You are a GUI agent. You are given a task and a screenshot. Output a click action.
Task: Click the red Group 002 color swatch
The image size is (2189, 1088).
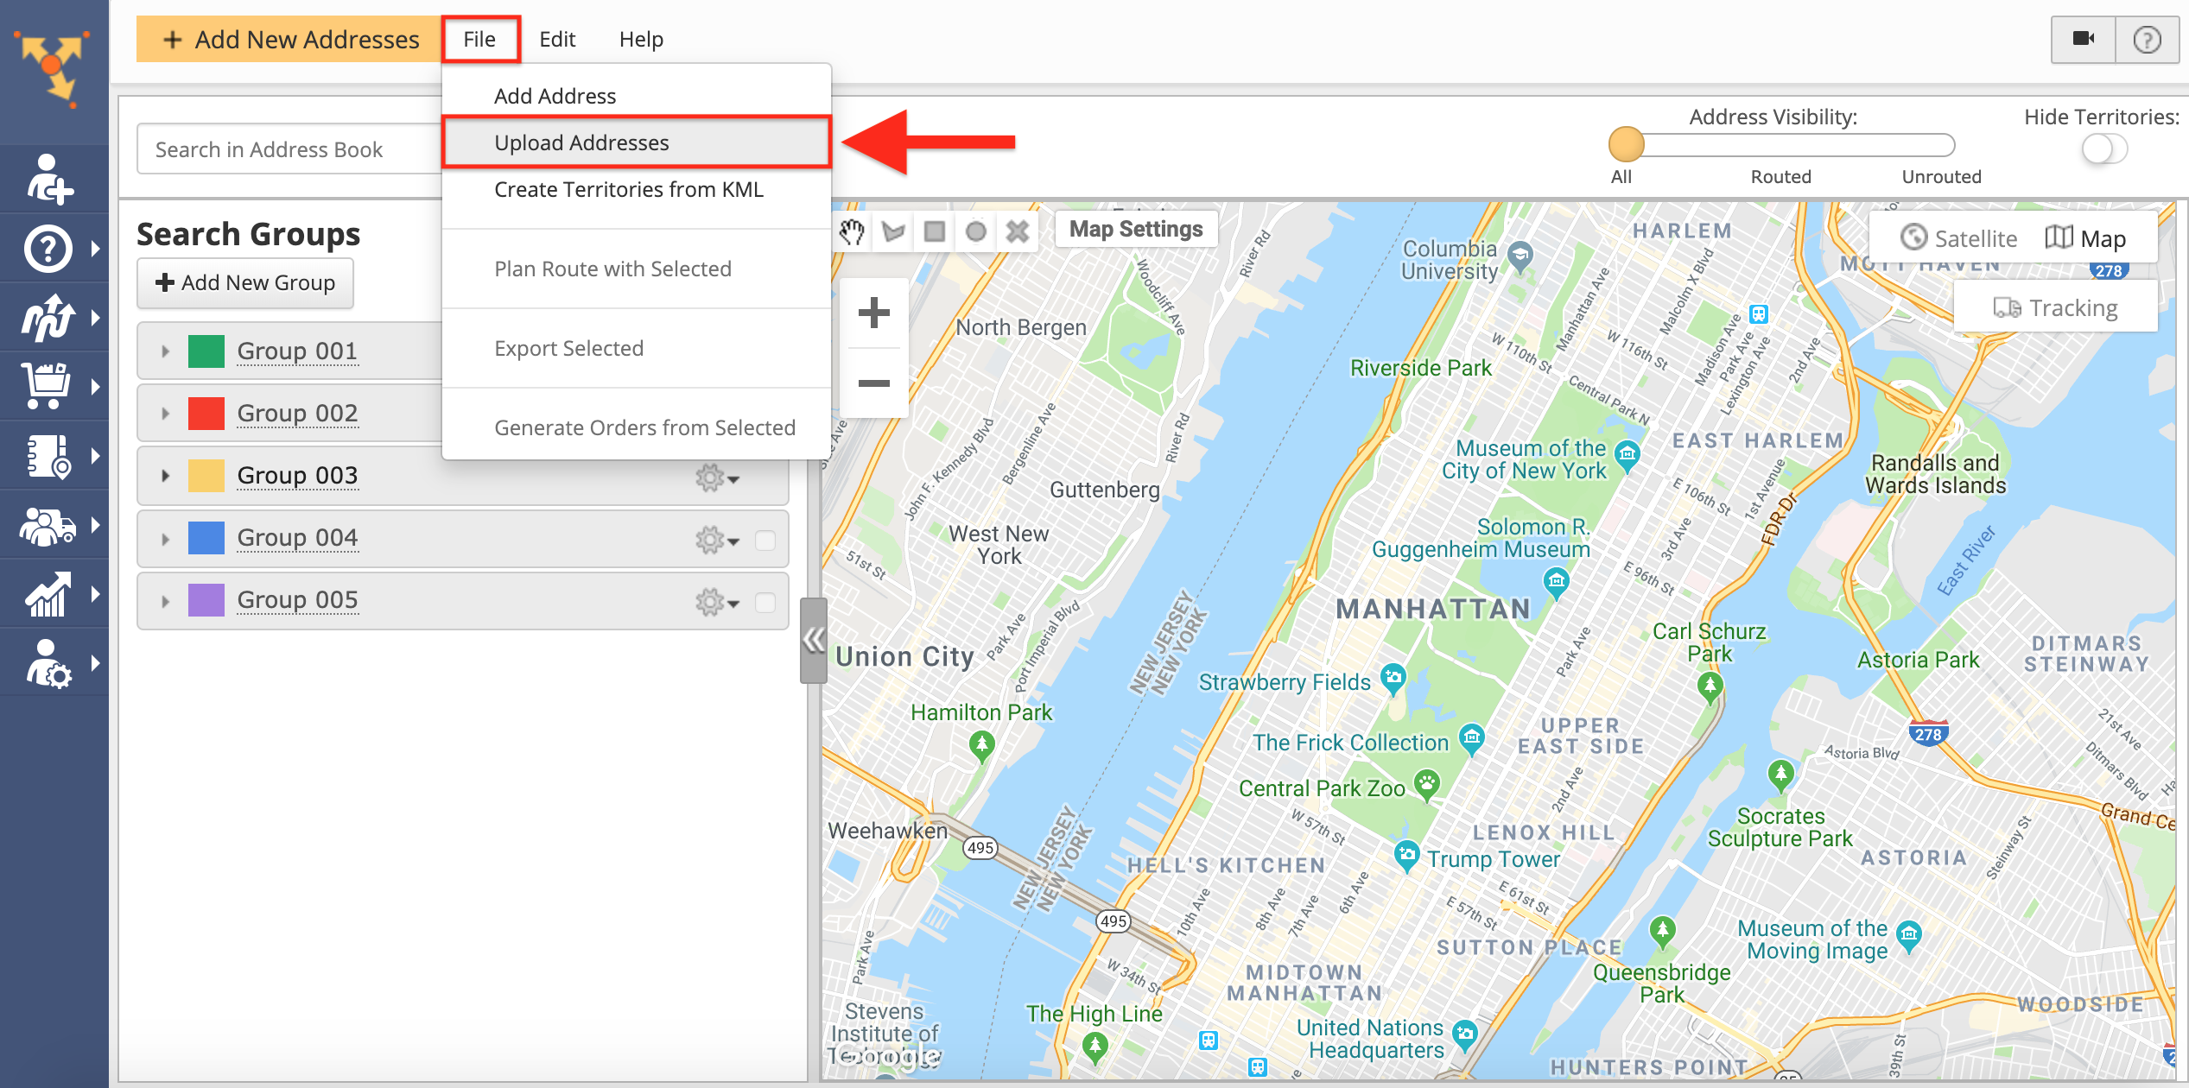click(206, 414)
